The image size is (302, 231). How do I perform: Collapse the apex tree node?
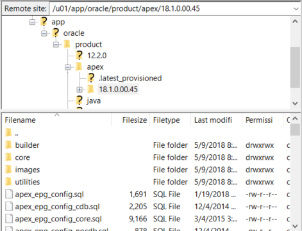pos(68,67)
